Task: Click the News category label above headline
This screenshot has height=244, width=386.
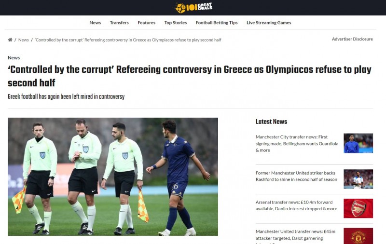Action: pos(14,57)
